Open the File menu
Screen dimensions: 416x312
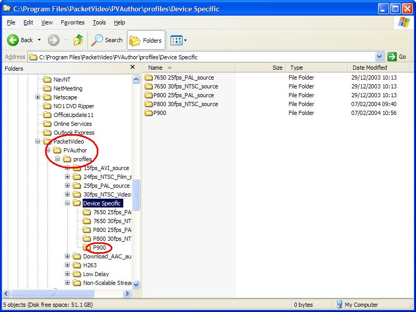(11, 22)
